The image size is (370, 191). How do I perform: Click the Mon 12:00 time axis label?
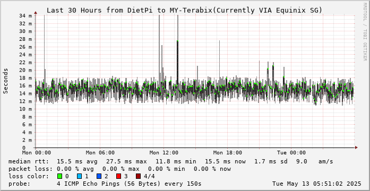coord(164,153)
